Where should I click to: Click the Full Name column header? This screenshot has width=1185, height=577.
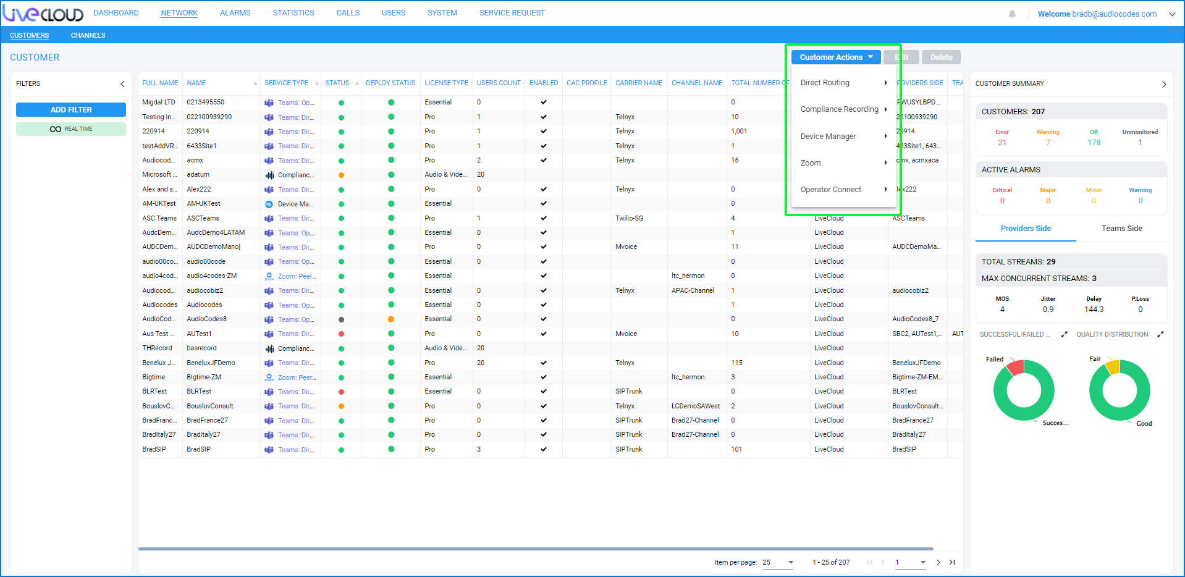pos(160,83)
